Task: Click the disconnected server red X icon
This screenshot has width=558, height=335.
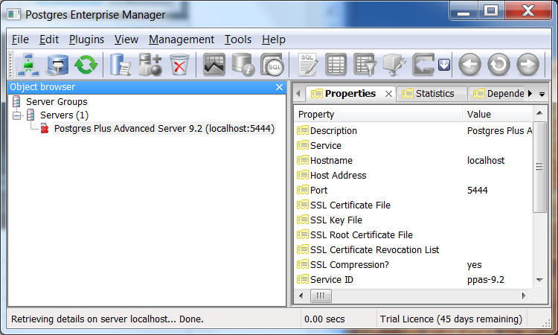Action: 45,128
